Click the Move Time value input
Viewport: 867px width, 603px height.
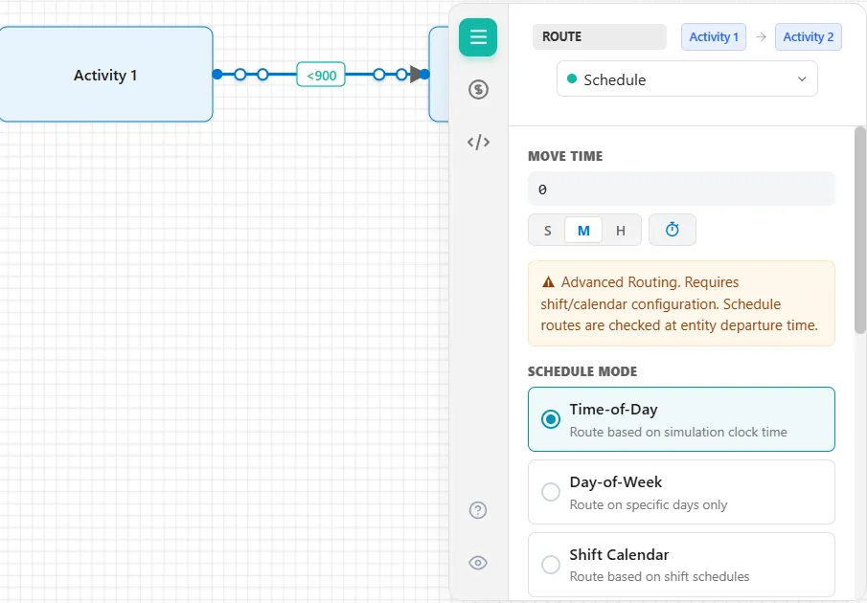tap(681, 189)
